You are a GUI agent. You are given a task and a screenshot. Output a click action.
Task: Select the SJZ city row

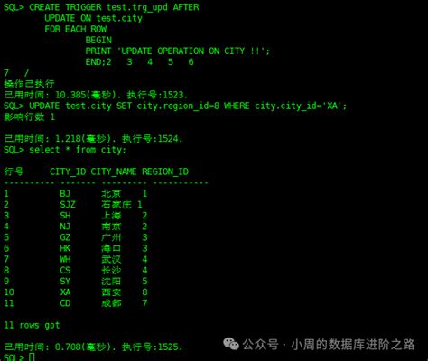[73, 205]
